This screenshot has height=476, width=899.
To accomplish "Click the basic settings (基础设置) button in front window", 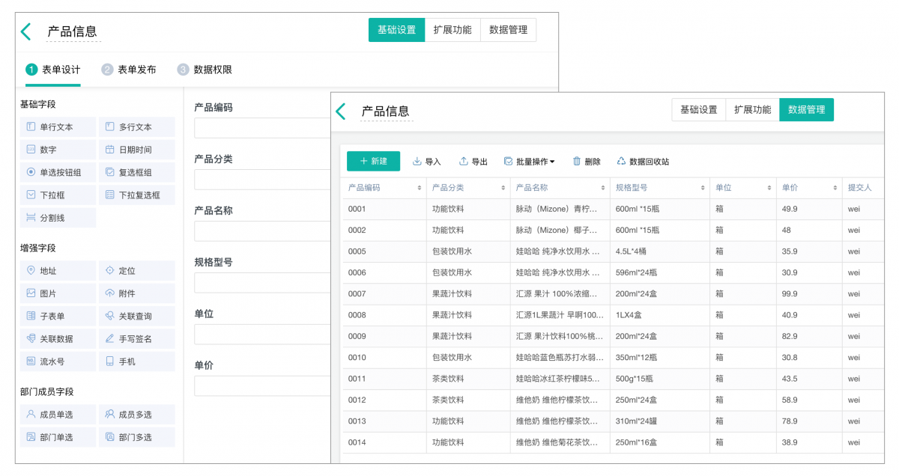I will 698,109.
